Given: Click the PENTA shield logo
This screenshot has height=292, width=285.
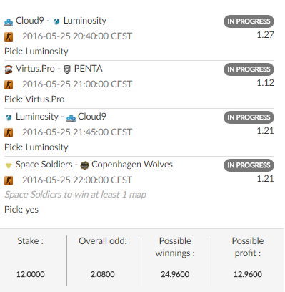Looking at the screenshot, I should point(67,69).
